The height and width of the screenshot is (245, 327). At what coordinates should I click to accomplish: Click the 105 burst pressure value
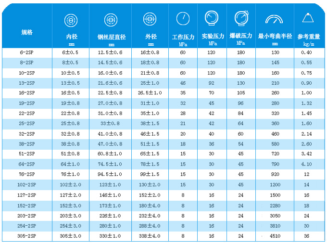point(241,93)
